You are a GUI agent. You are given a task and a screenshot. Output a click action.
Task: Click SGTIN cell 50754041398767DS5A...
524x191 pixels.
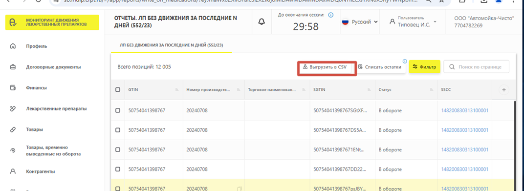point(340,130)
